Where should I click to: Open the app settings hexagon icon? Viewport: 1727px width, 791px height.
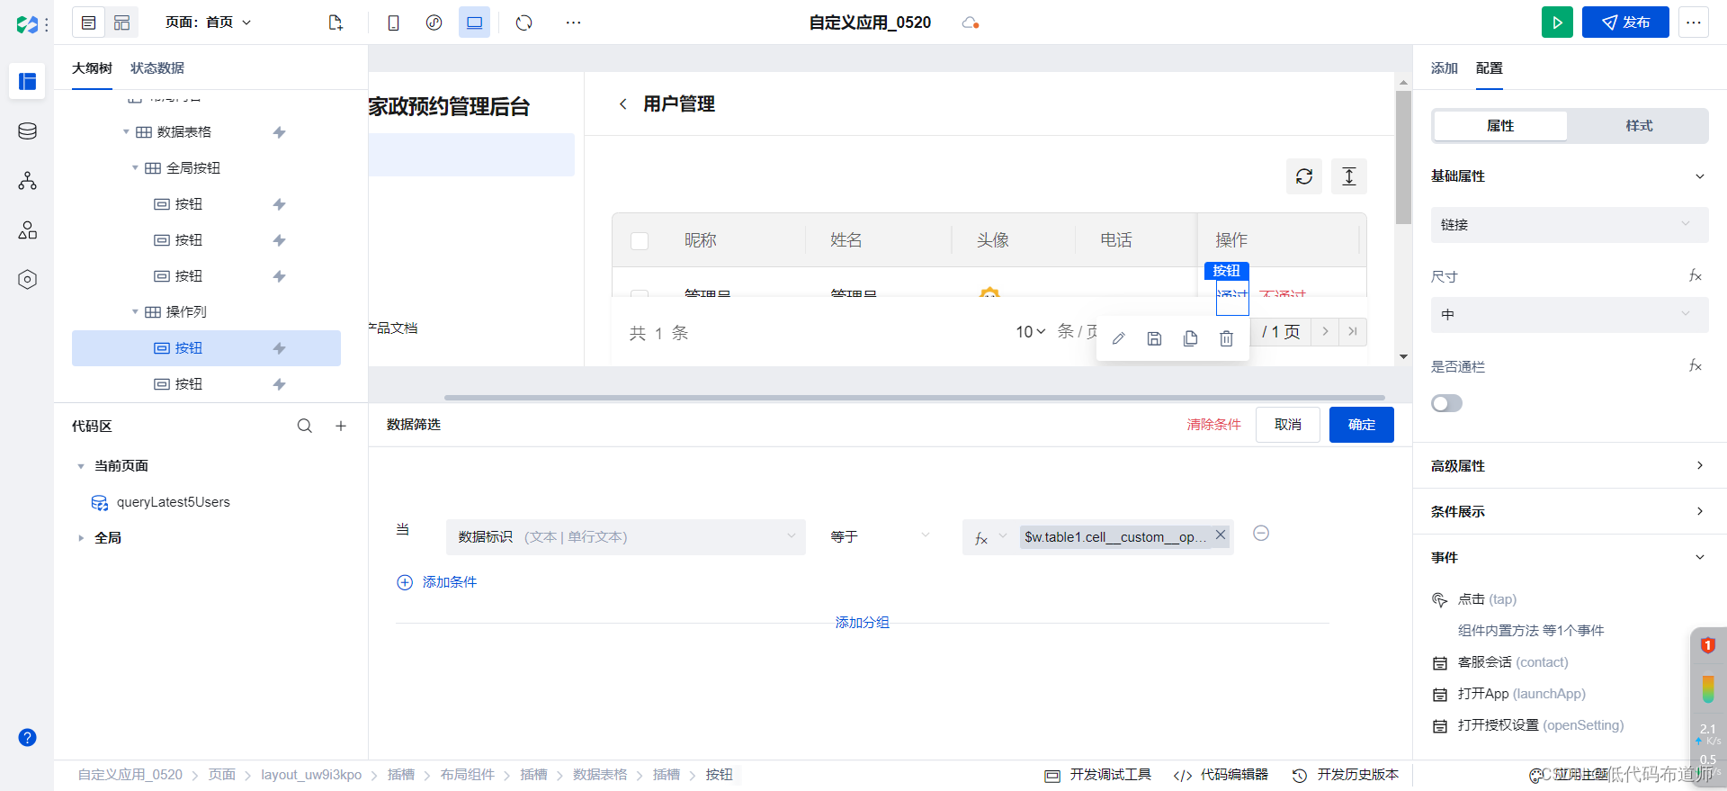click(27, 280)
